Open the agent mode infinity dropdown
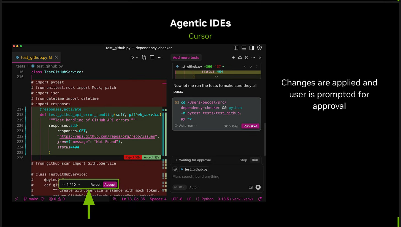Image resolution: width=401 pixels, height=227 pixels. (x=179, y=187)
